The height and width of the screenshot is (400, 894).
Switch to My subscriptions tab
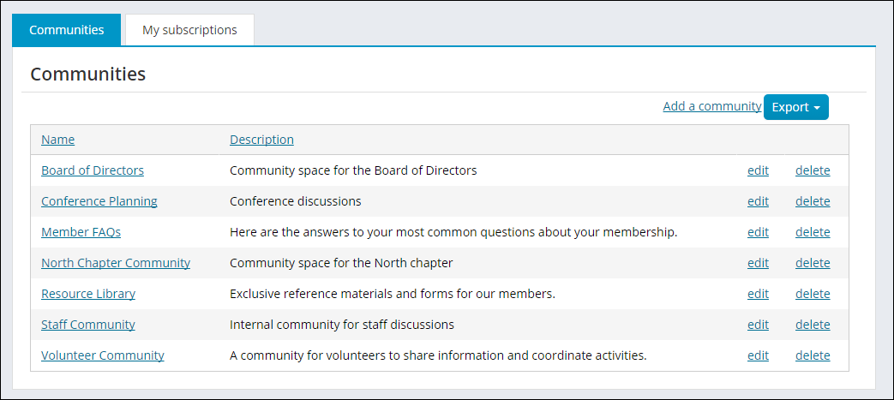click(x=190, y=30)
